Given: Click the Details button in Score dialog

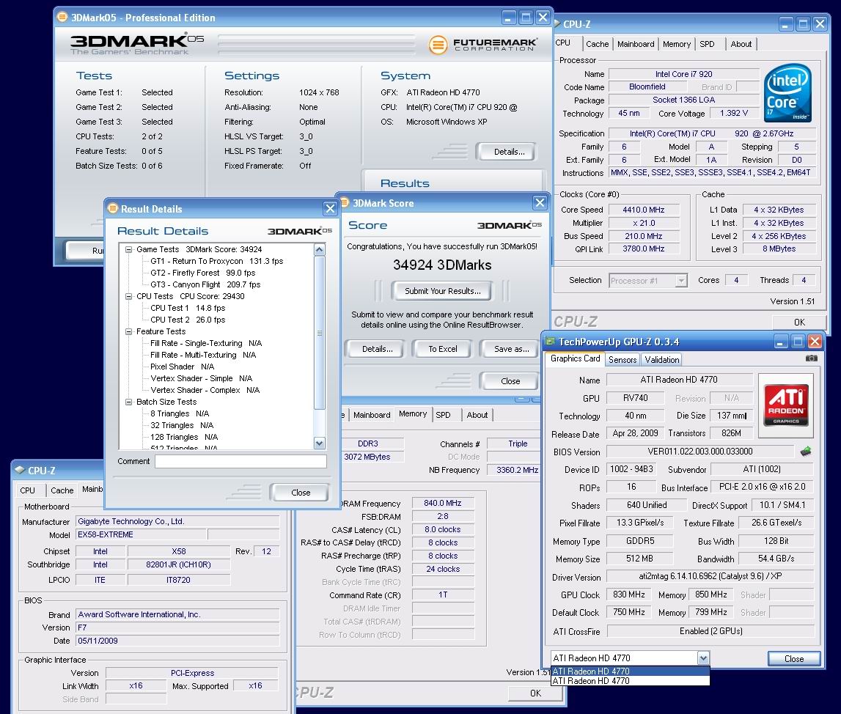Looking at the screenshot, I should [377, 349].
